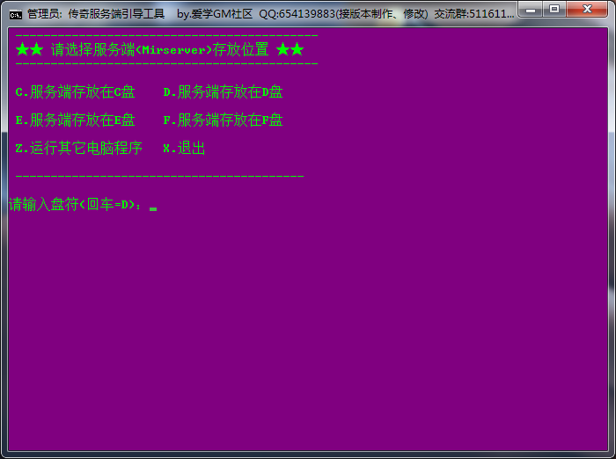The width and height of the screenshot is (616, 459).
Task: Click option C.服务端存放在C盘
Action: pyautogui.click(x=76, y=92)
